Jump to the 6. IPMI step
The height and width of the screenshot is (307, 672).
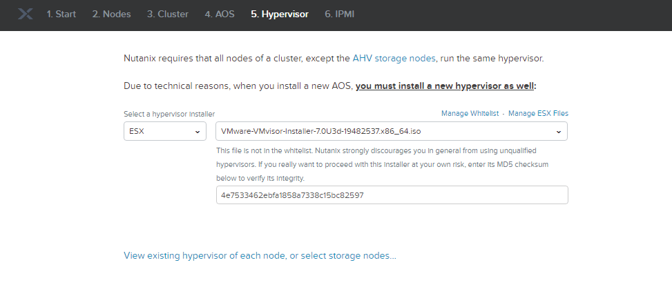[x=339, y=14]
